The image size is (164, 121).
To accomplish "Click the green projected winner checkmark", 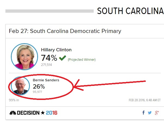I will (x=62, y=58).
